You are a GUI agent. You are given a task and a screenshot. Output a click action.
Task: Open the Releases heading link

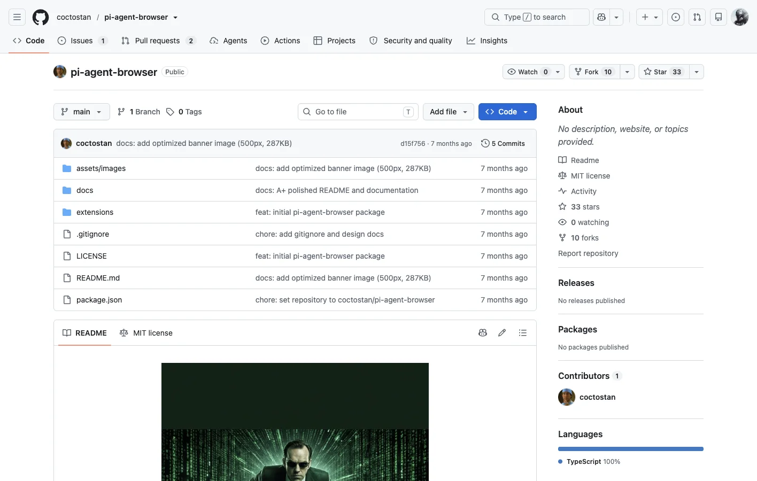click(576, 283)
